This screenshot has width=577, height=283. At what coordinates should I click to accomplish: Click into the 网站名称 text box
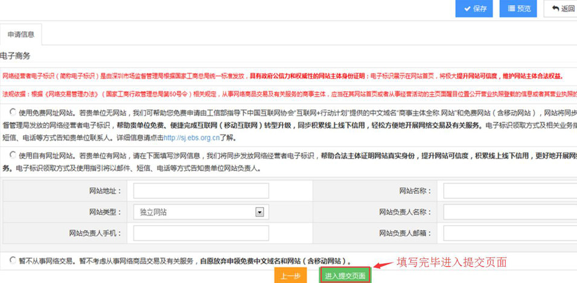point(510,191)
